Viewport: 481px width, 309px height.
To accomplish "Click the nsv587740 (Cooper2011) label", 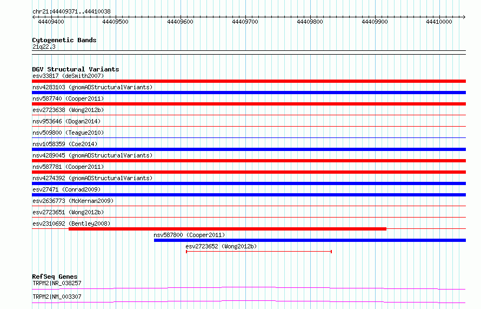I will click(68, 98).
